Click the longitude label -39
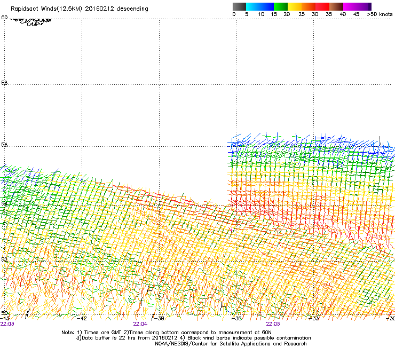Viewport: 395px width, 347px height. point(159,318)
